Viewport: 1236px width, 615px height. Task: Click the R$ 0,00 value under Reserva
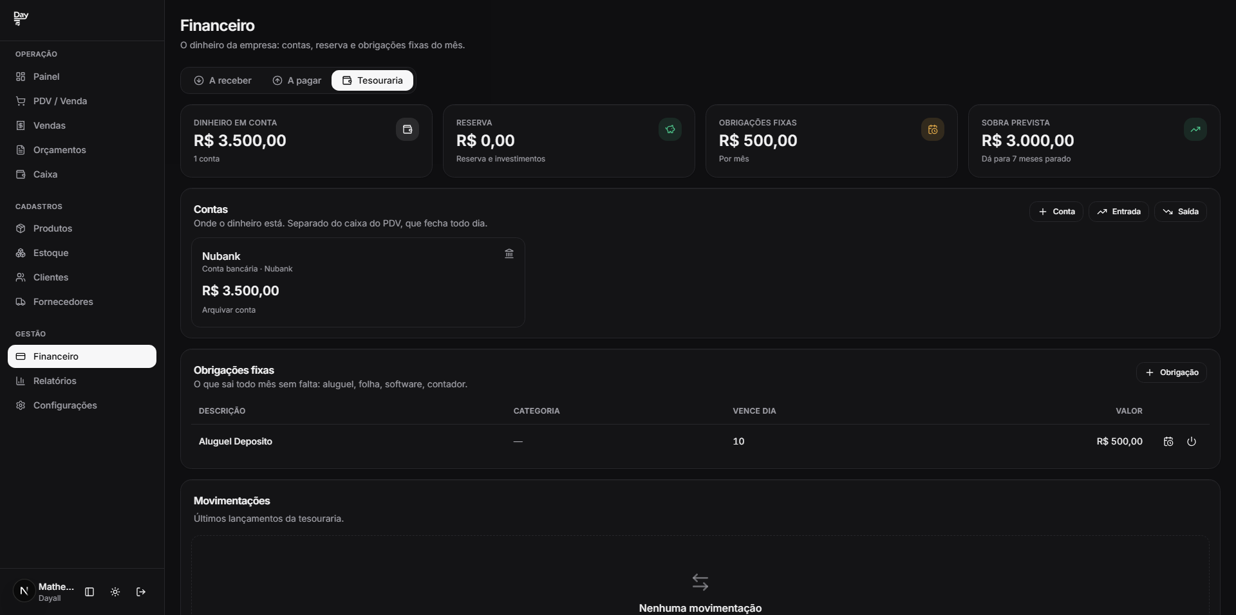485,141
